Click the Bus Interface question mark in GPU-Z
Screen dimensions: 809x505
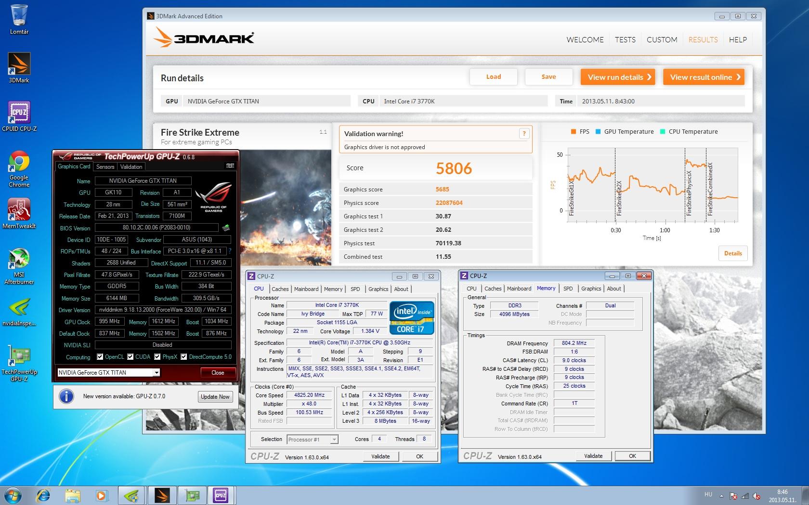point(230,251)
